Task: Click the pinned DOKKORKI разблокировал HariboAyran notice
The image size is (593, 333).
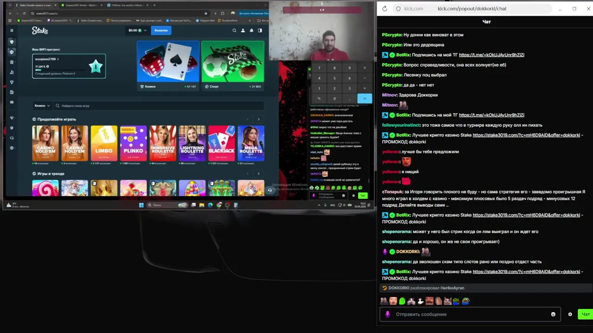Action: click(485, 288)
